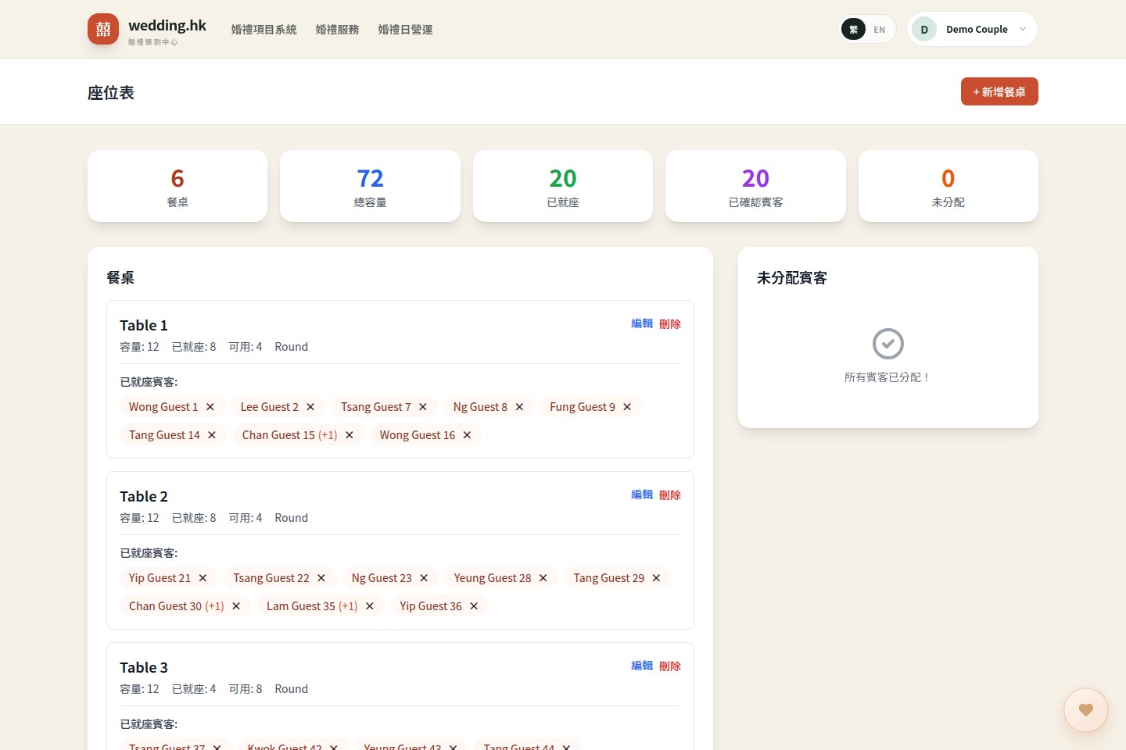
Task: Remove Tsang Guest 22 from Table 2
Action: 321,578
